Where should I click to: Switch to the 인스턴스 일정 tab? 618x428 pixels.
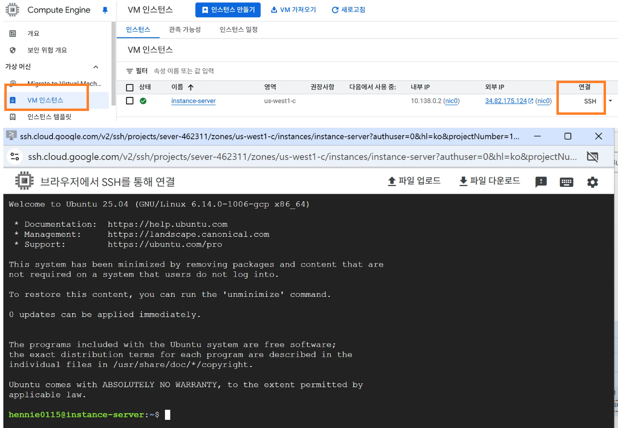[x=239, y=29]
